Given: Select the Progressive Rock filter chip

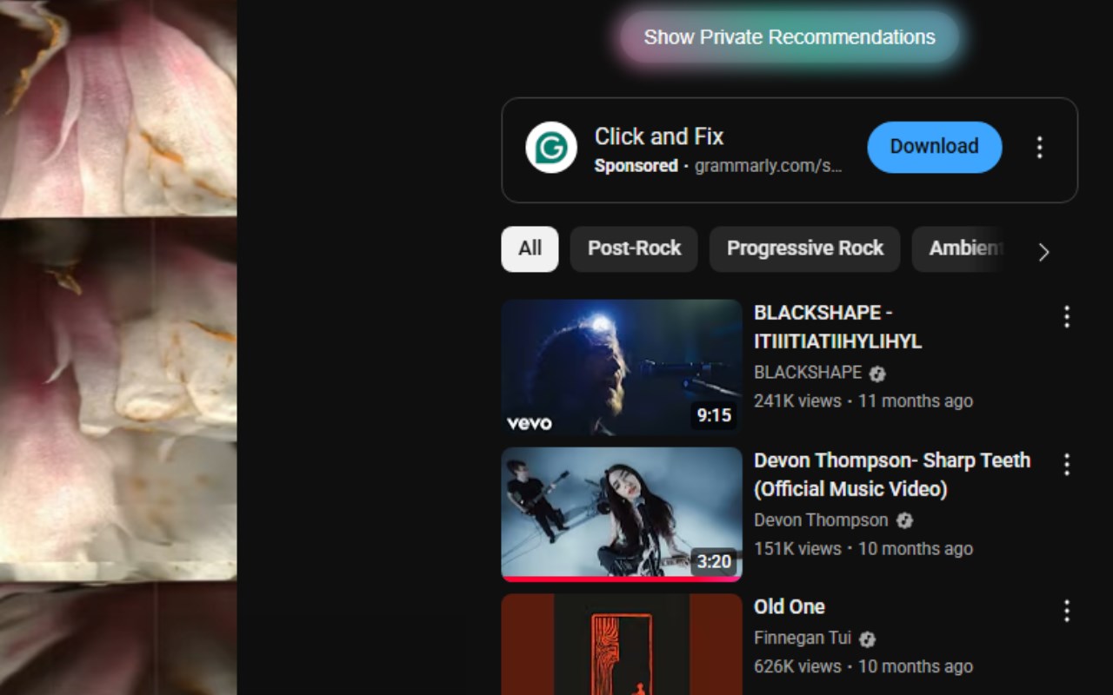Looking at the screenshot, I should click(x=805, y=248).
